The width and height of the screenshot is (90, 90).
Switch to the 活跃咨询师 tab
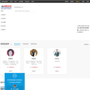coord(33,44)
